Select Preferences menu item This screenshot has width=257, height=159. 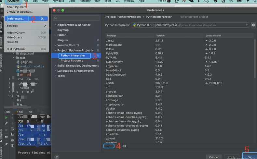(x=26, y=18)
